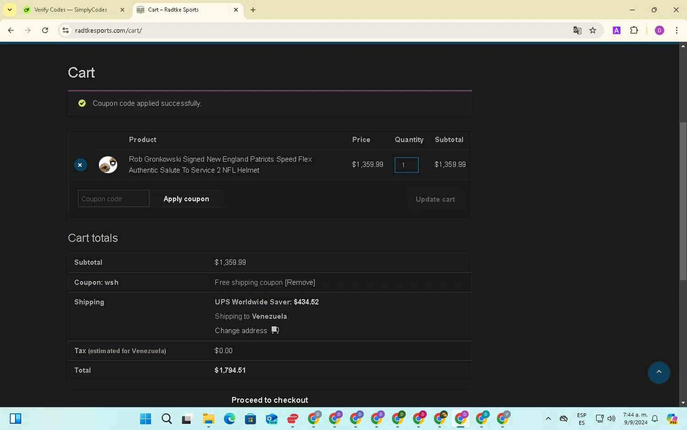Reload the cart page
Screen dimensions: 687x430
tap(45, 30)
